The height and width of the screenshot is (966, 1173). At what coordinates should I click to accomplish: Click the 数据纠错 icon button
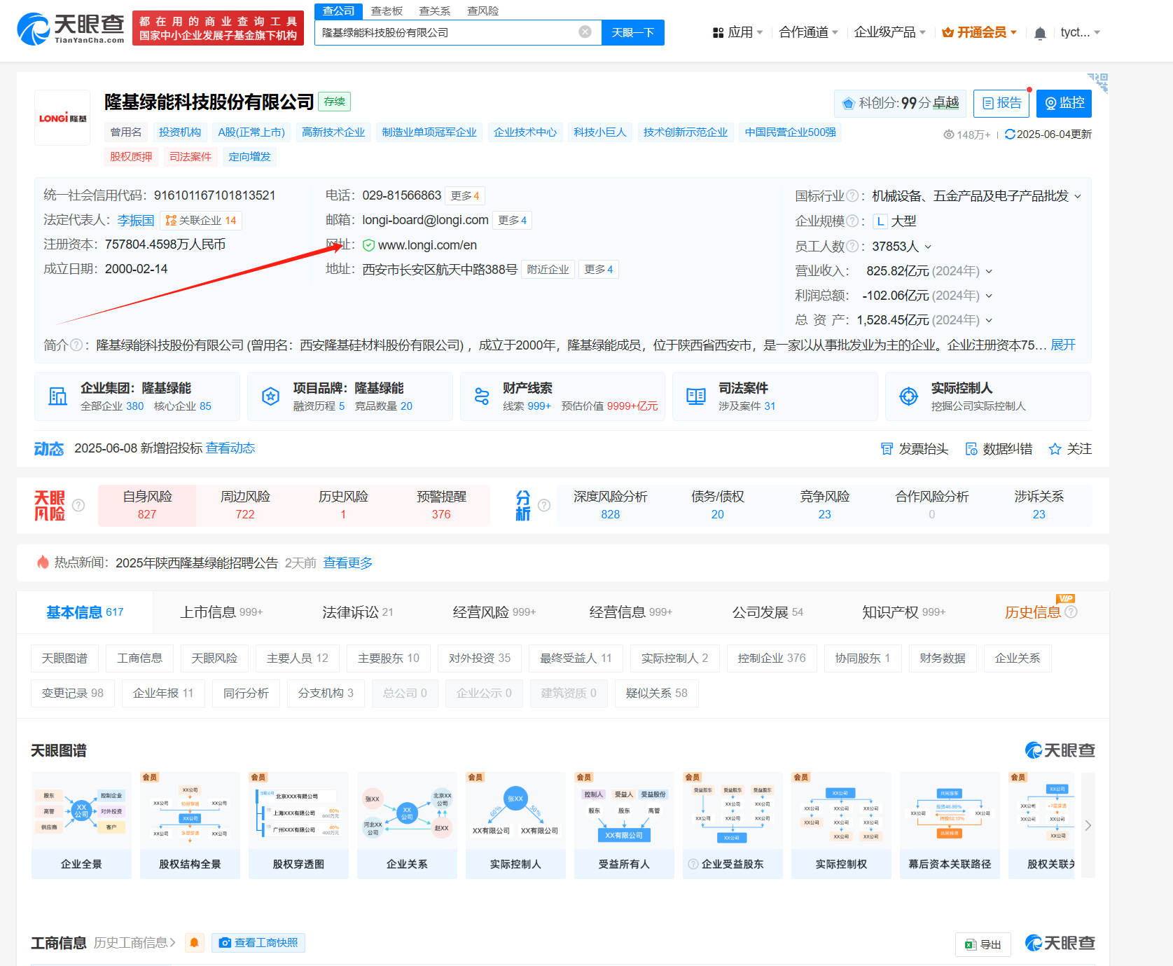[x=999, y=449]
